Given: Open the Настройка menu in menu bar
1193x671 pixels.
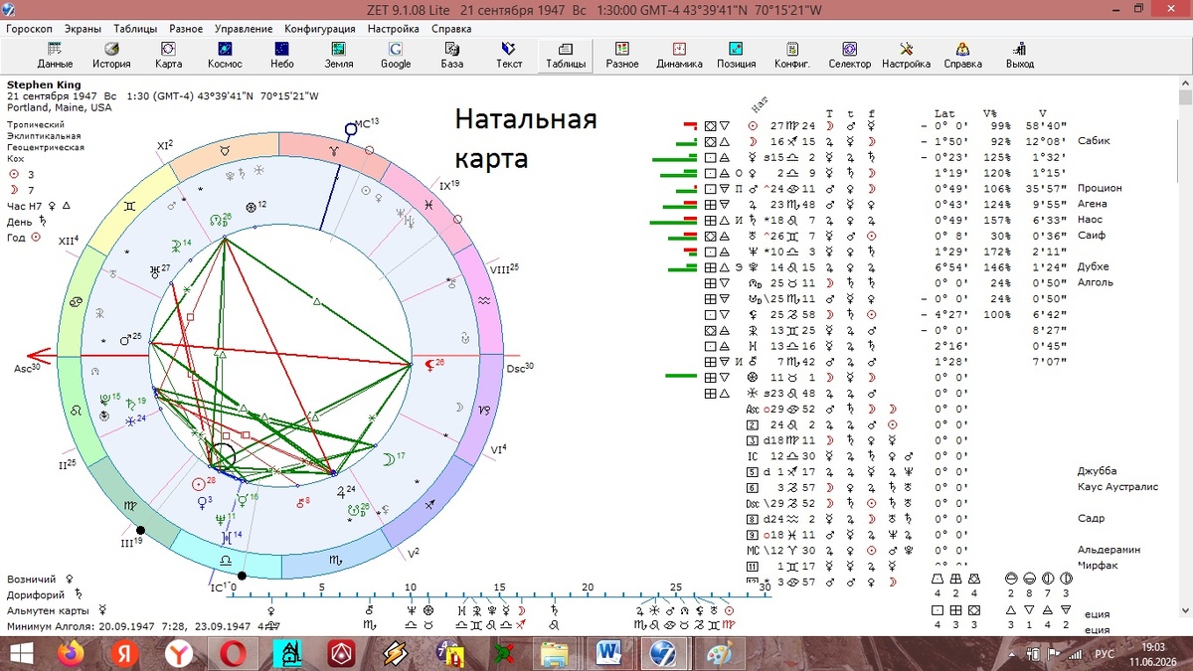Looking at the screenshot, I should (x=394, y=29).
